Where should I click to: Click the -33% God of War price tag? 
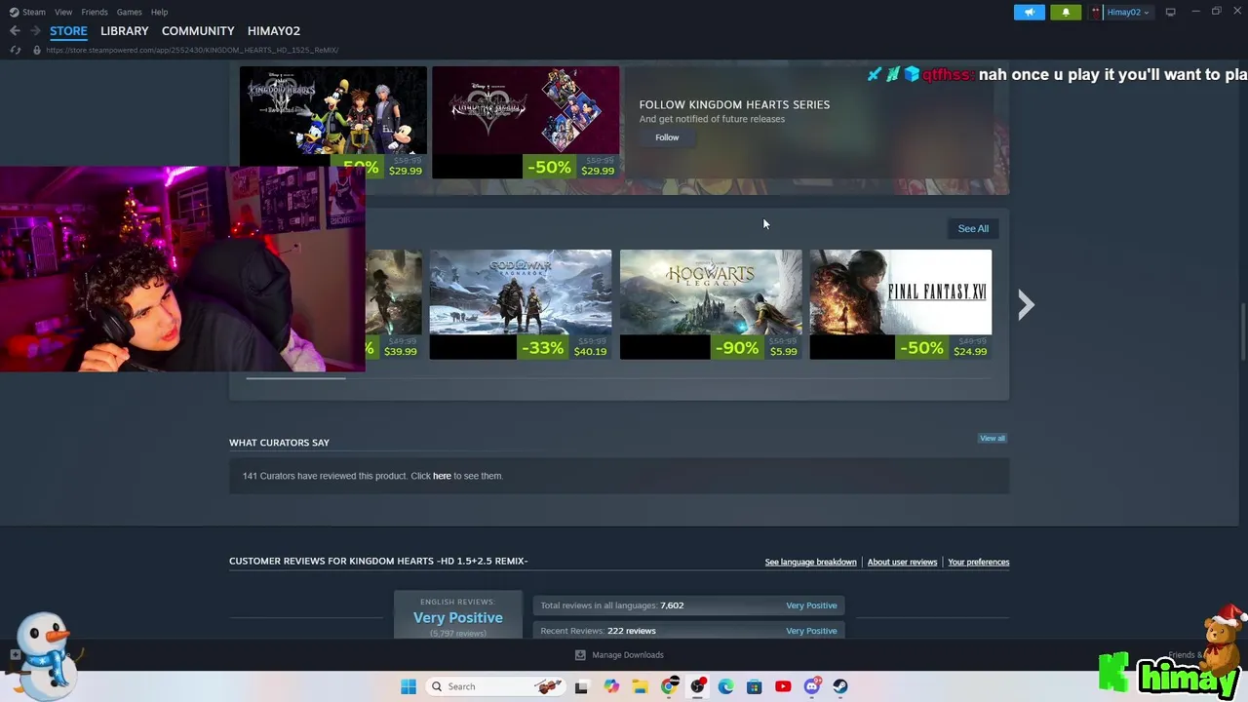point(564,347)
